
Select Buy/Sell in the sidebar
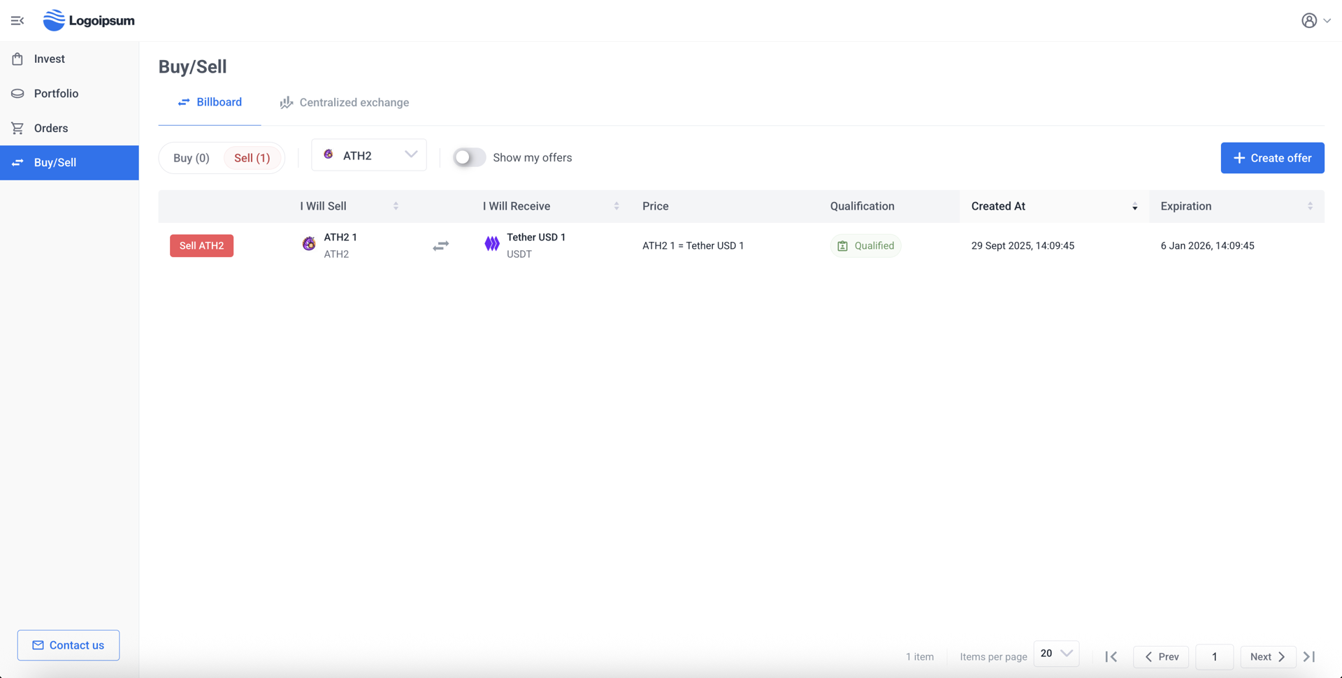69,163
